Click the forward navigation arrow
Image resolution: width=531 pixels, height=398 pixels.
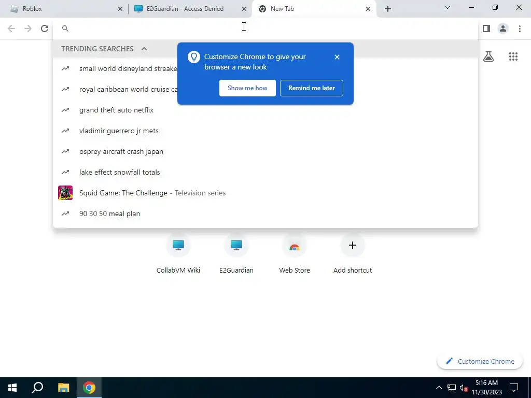click(x=28, y=29)
